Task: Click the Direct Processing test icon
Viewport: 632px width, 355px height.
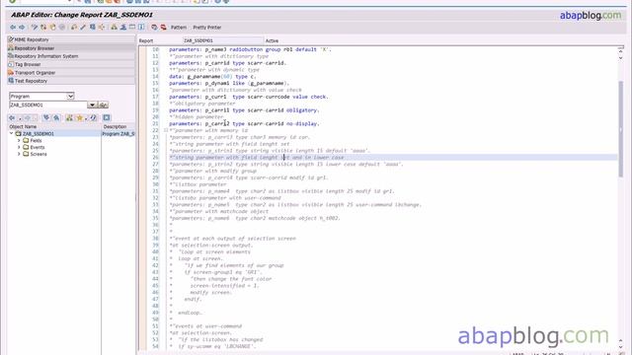Action: pos(92,27)
